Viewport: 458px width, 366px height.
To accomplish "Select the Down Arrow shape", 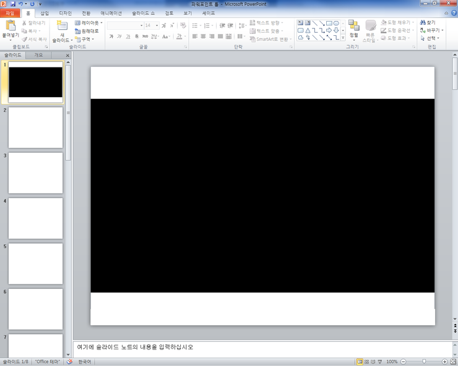I will pos(336,30).
